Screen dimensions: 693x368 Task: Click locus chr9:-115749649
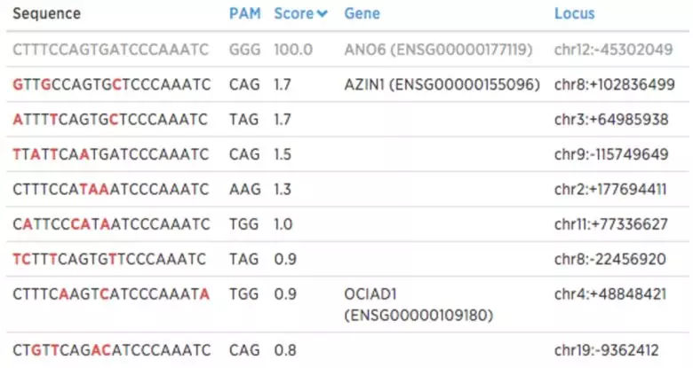click(611, 154)
